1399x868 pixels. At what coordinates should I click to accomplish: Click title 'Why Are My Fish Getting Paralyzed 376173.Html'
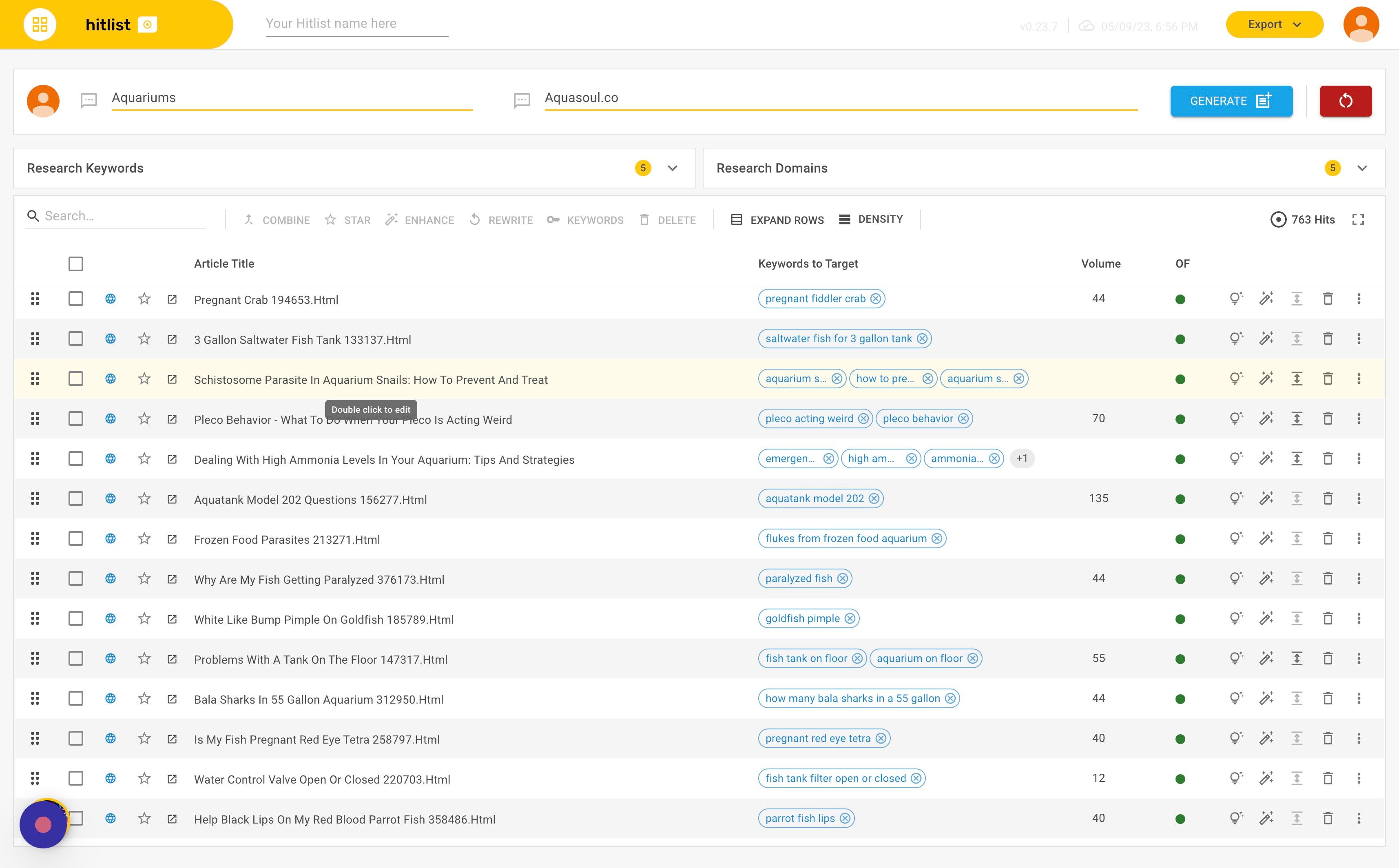[319, 579]
